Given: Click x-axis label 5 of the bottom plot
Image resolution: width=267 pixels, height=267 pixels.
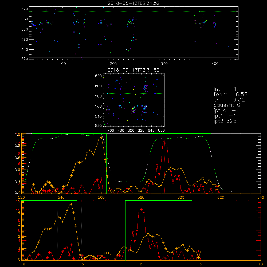Looking at the screenshot, I should click(x=201, y=264).
